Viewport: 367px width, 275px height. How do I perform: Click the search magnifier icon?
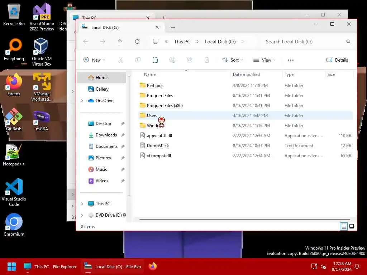click(348, 42)
